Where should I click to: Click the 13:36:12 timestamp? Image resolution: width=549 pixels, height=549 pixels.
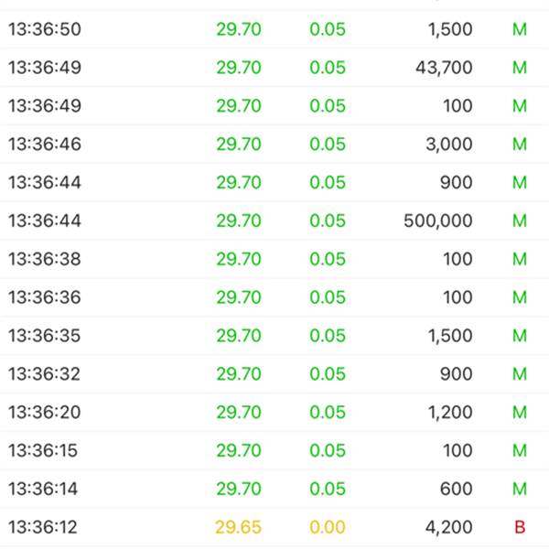pyautogui.click(x=43, y=527)
